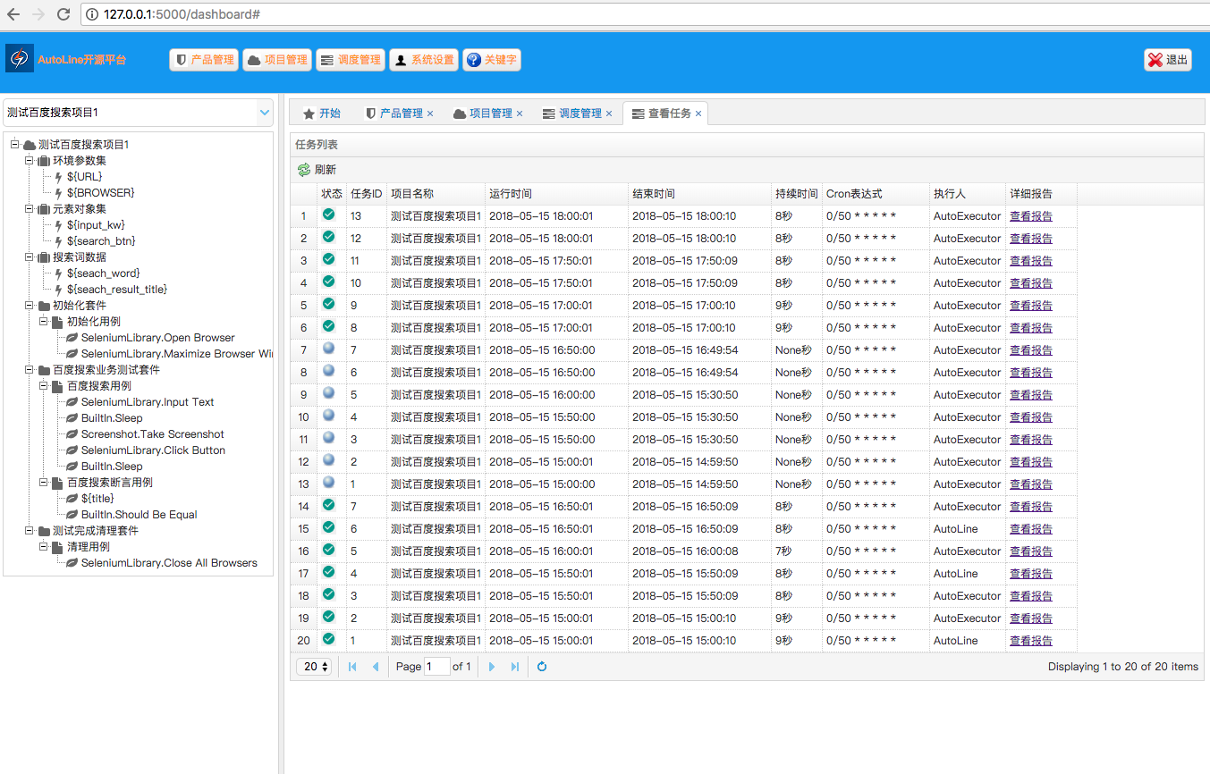Viewport: 1210px width, 774px height.
Task: Switch to the 开始 tab
Action: click(322, 114)
